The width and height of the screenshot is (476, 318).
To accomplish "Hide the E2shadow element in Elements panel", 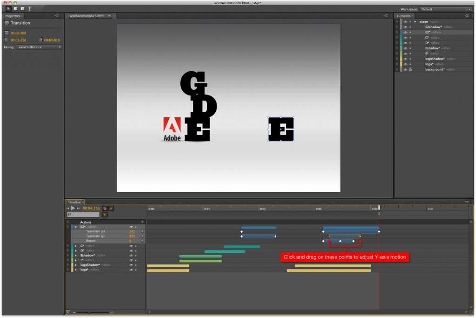I will coord(405,27).
